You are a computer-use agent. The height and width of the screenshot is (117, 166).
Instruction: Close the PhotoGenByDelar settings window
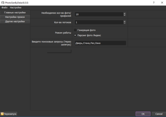162,3
